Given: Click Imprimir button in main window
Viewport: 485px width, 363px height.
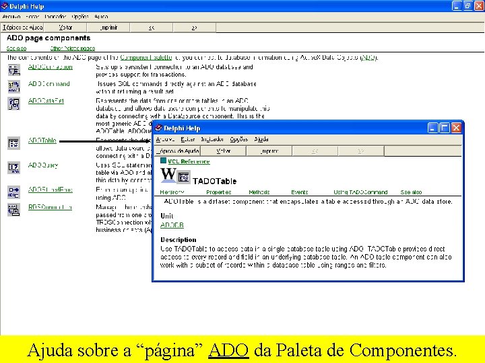Looking at the screenshot, I should click(108, 28).
